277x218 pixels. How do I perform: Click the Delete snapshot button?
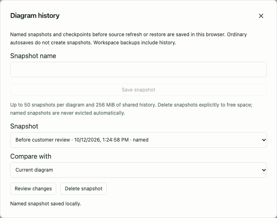pyautogui.click(x=84, y=189)
